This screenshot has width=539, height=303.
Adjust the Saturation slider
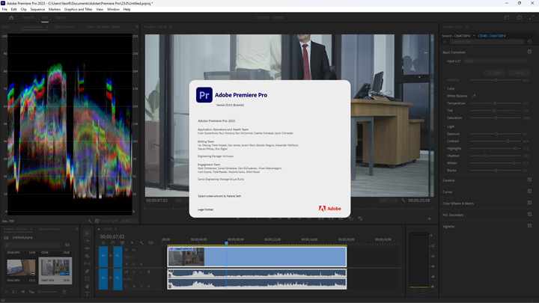(x=495, y=118)
